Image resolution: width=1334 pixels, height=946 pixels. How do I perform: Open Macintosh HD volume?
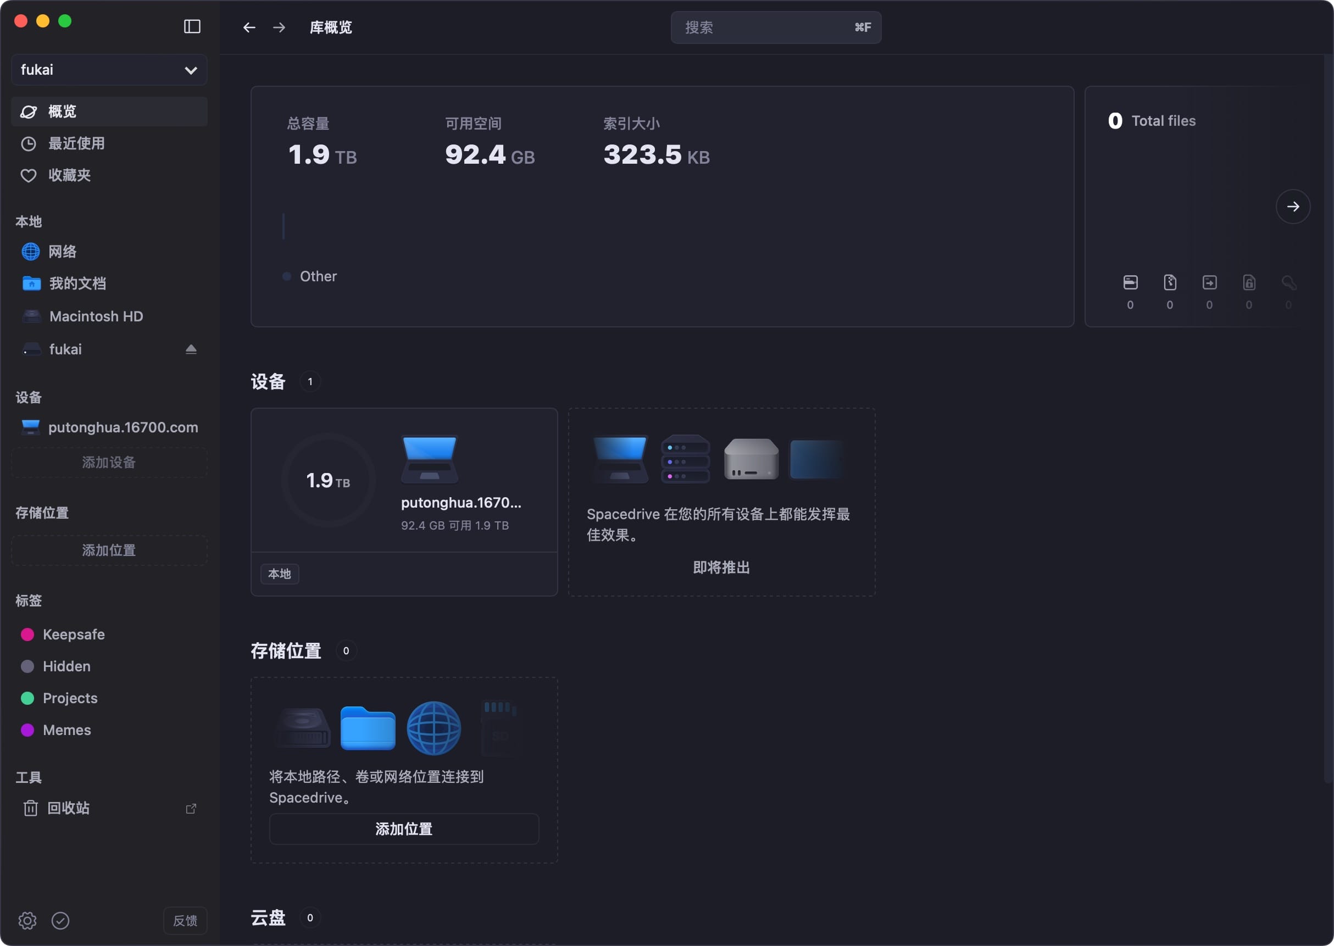click(109, 316)
